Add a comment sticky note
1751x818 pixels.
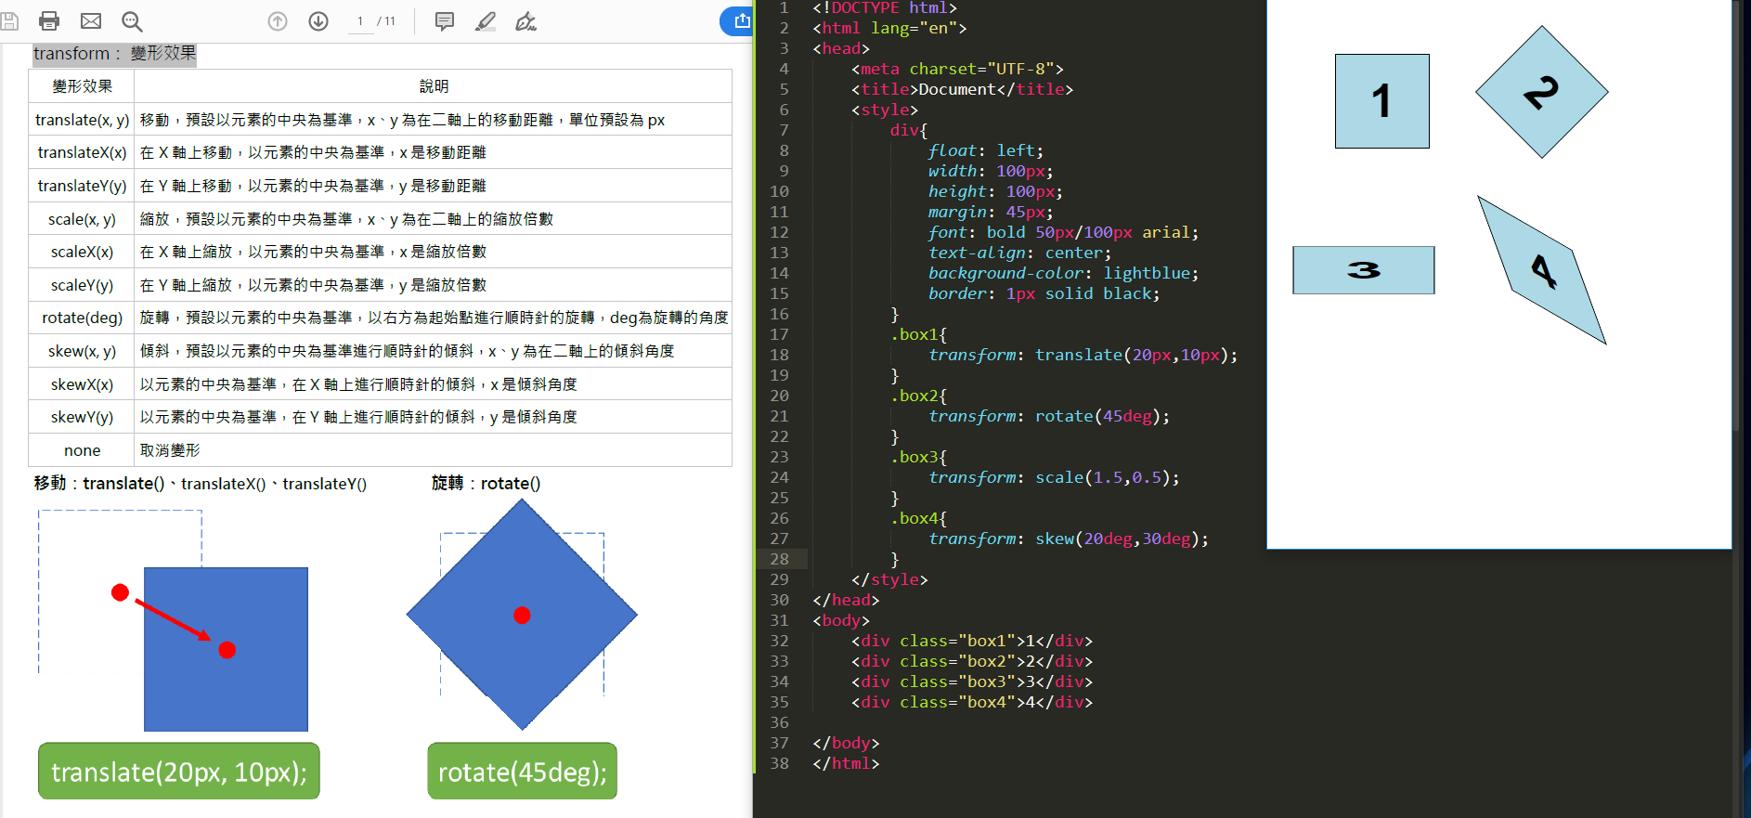click(x=445, y=21)
